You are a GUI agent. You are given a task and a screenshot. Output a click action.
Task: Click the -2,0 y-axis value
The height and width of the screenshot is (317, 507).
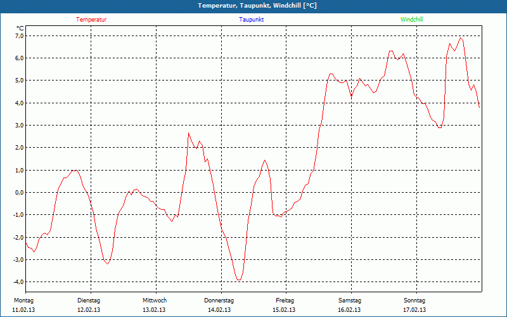18,237
